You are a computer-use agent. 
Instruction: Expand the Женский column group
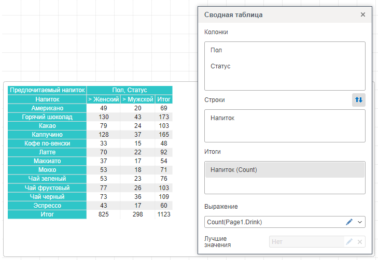point(90,99)
